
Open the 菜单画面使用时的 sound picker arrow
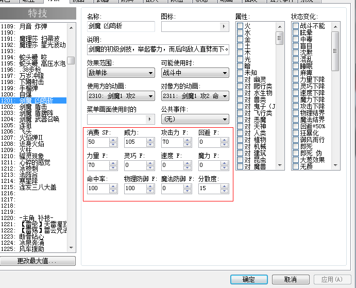149,119
